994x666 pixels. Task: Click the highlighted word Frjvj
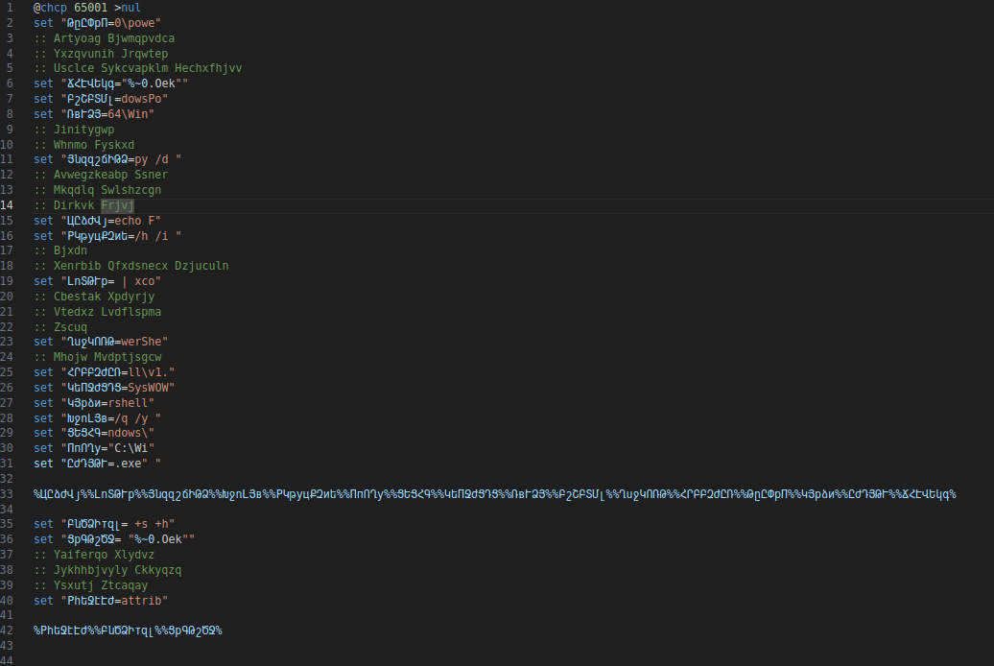[118, 205]
